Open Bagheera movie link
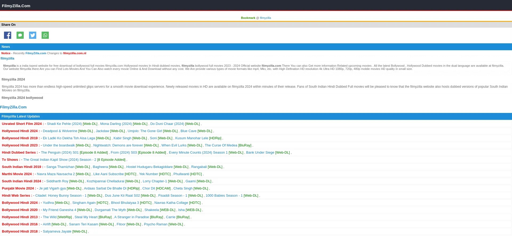This screenshot has height=236, width=512. click(100, 167)
